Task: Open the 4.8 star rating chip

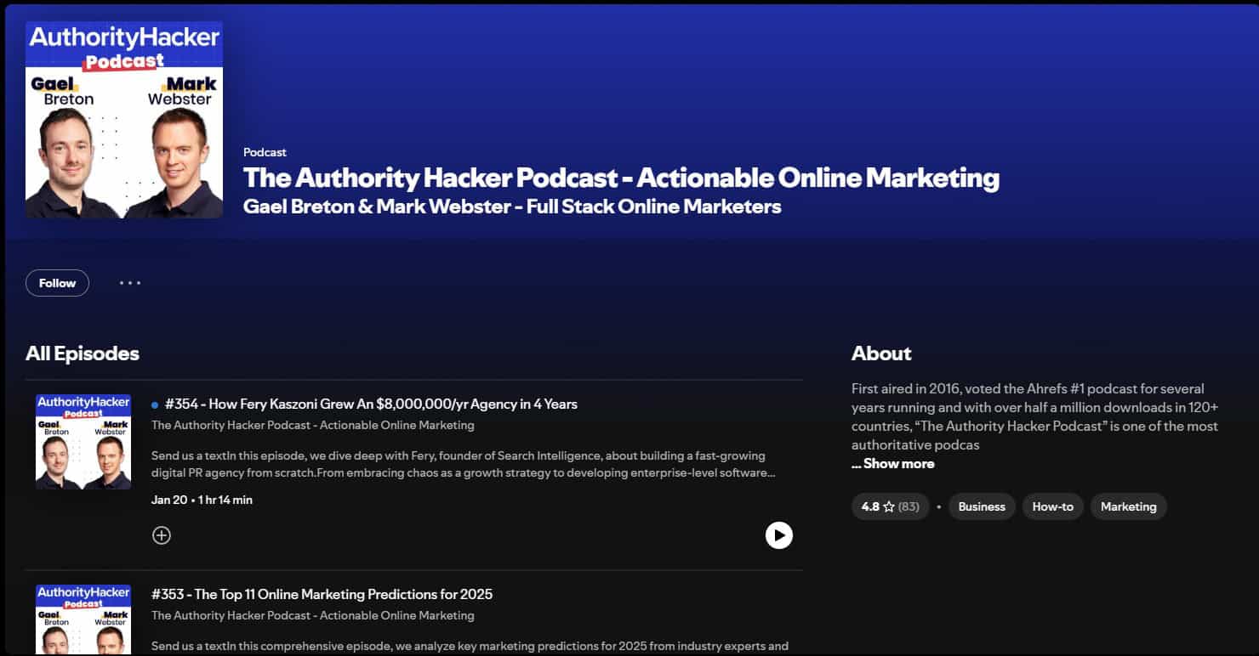Action: [890, 506]
